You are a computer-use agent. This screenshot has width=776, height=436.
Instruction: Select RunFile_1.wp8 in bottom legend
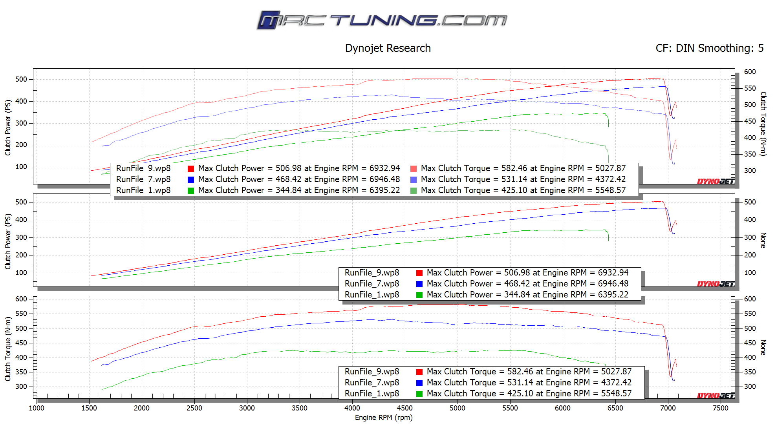point(372,394)
